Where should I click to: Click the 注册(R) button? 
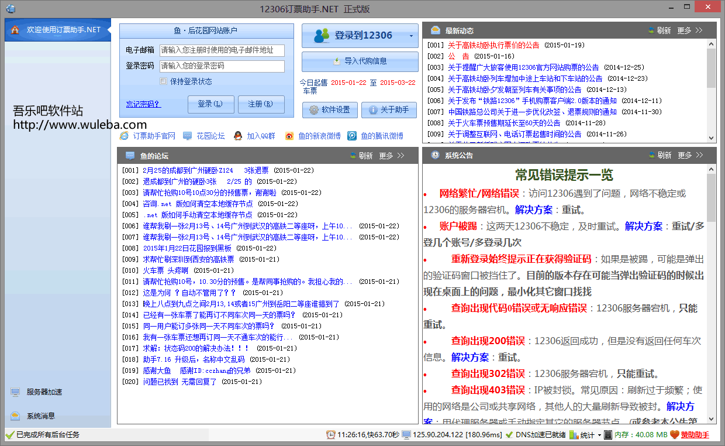pyautogui.click(x=261, y=104)
